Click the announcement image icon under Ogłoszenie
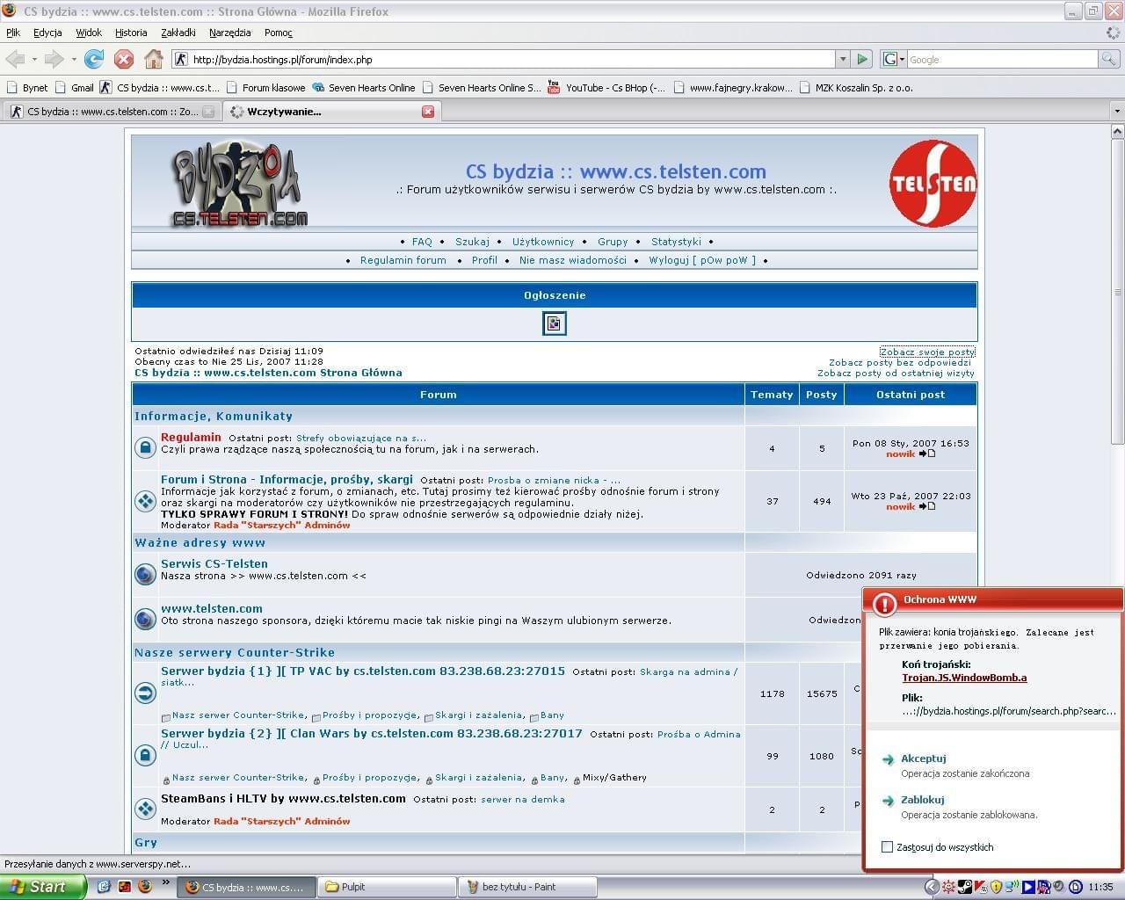Image resolution: width=1125 pixels, height=900 pixels. [554, 323]
